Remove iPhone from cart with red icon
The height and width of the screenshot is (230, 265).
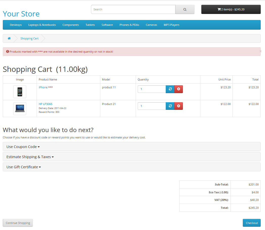click(178, 89)
